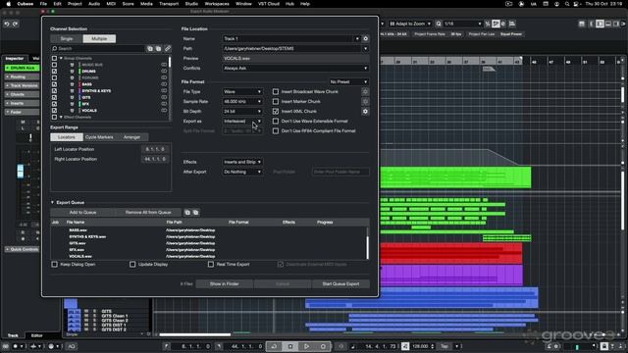Open the Path dropdown arrow
The height and width of the screenshot is (353, 628).
tap(365, 48)
